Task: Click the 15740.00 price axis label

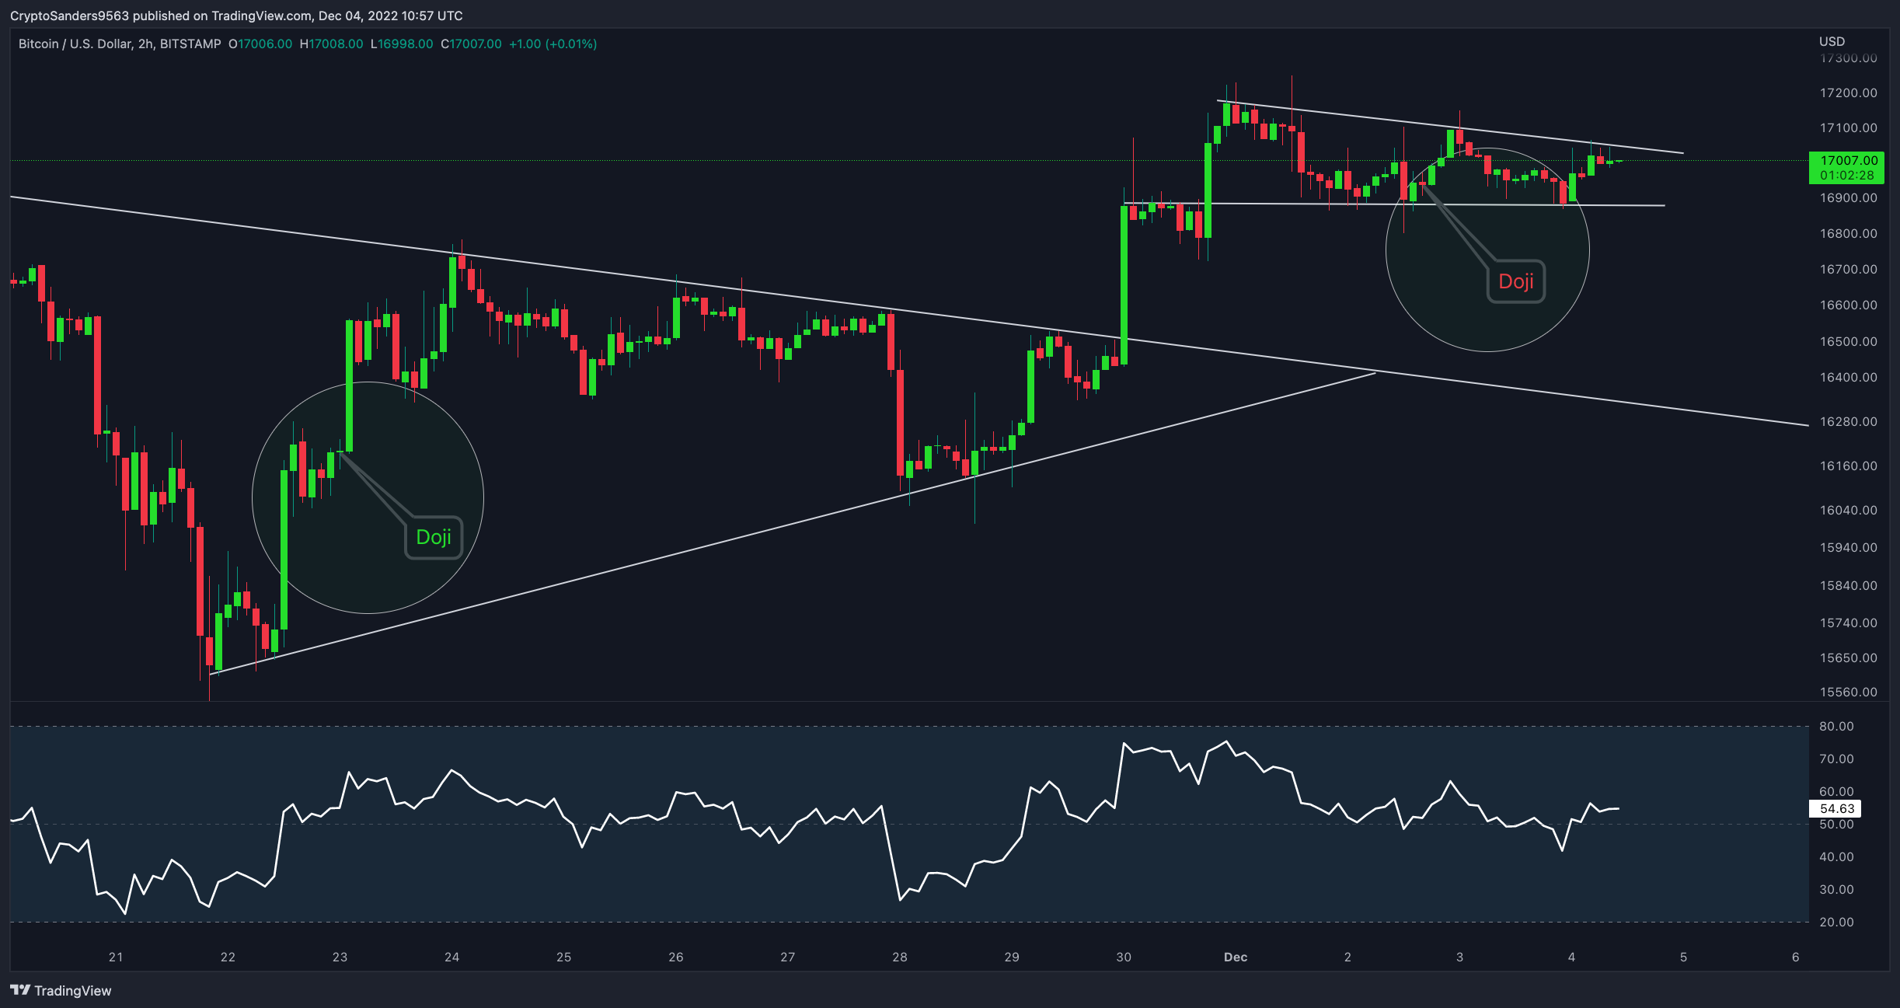Action: tap(1848, 623)
